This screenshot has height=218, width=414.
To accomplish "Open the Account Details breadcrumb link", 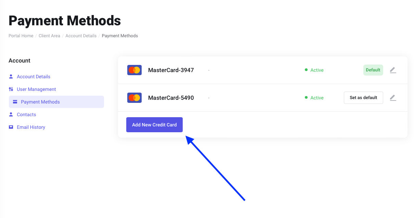I will tap(81, 36).
